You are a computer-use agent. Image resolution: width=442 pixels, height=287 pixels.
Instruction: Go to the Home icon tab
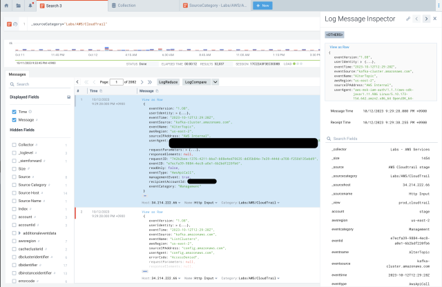click(x=6, y=6)
